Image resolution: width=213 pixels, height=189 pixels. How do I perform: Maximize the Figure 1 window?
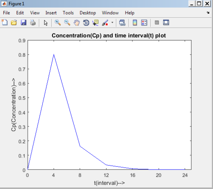[199, 3]
